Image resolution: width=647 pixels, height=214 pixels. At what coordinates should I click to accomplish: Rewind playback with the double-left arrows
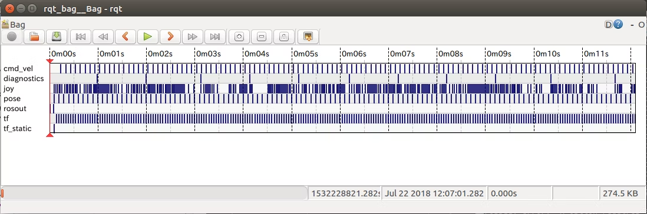point(103,36)
